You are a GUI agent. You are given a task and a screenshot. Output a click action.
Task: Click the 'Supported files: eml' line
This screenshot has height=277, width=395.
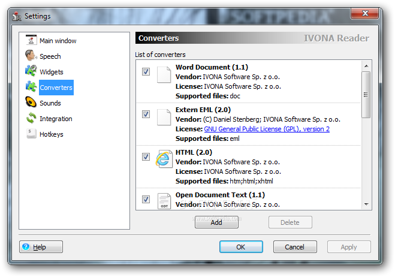click(x=207, y=138)
